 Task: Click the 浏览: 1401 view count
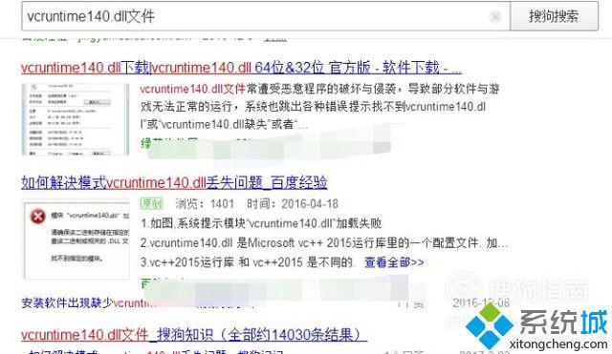tap(205, 203)
